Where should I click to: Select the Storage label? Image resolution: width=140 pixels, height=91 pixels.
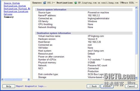pyautogui.click(x=42, y=77)
